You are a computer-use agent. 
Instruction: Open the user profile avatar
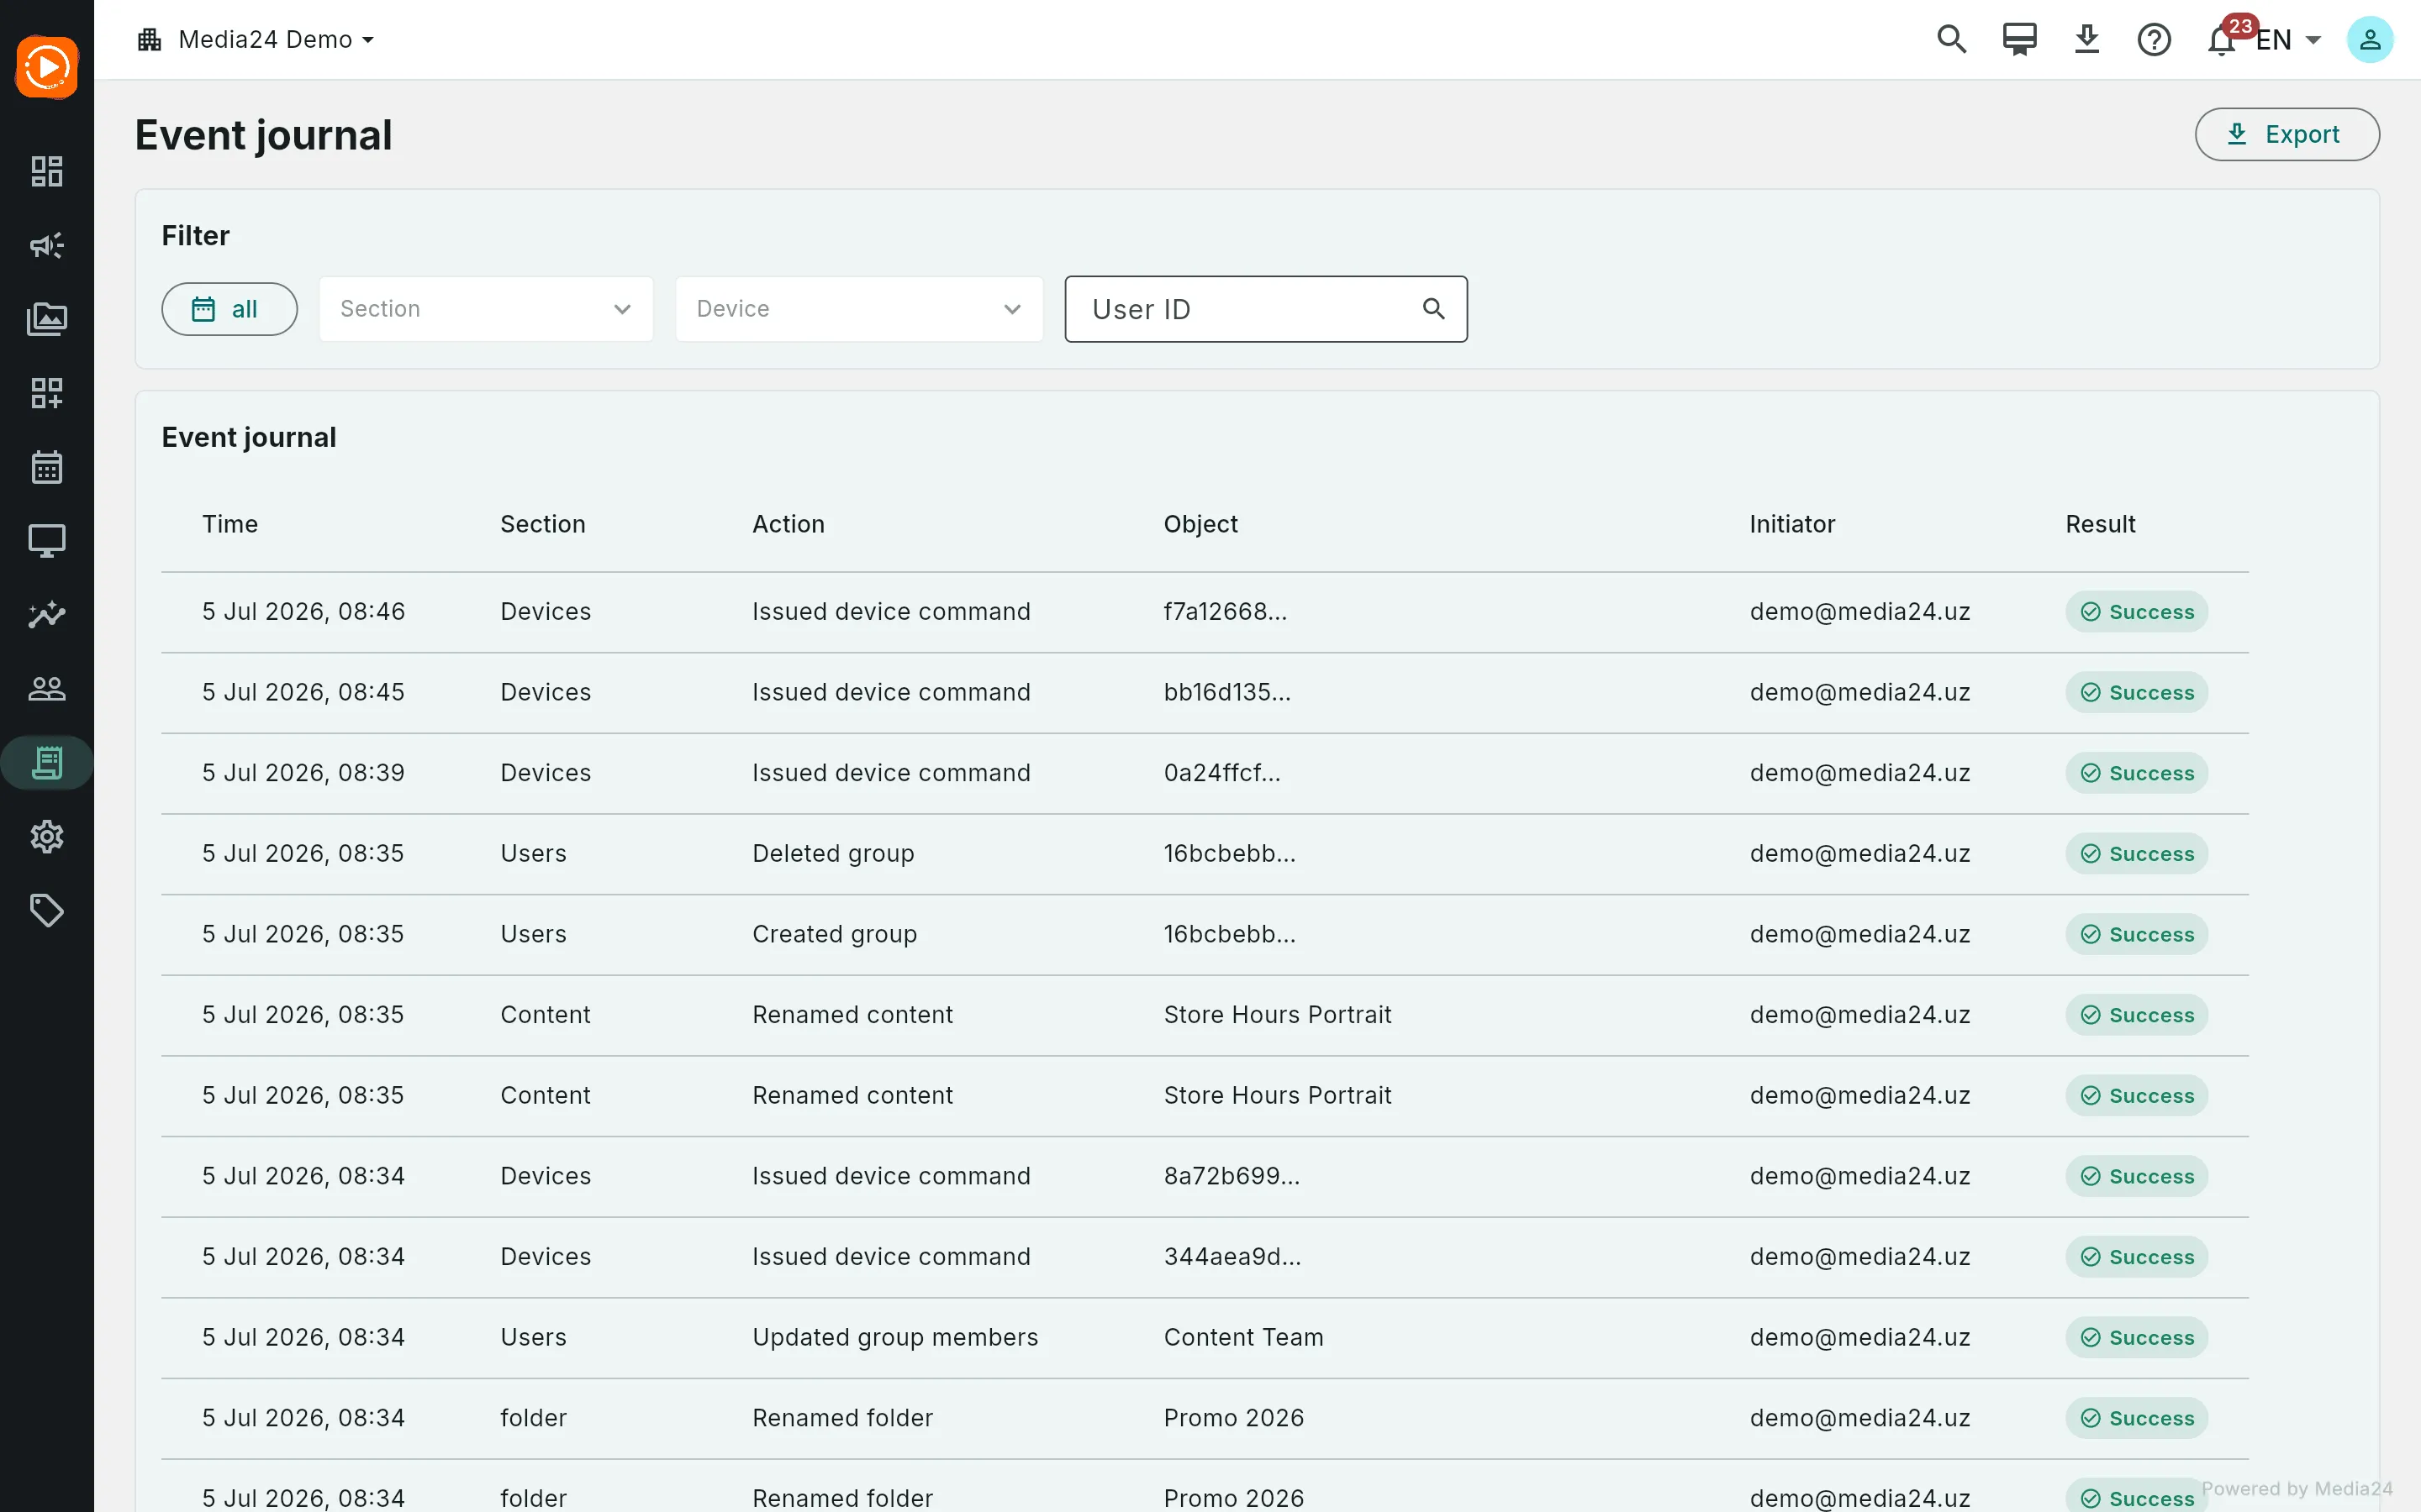[x=2370, y=40]
